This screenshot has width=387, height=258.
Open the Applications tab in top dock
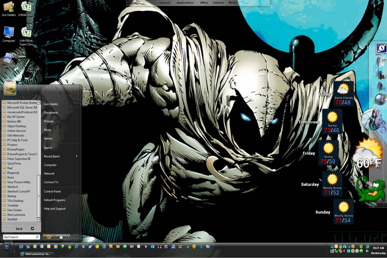pyautogui.click(x=185, y=3)
